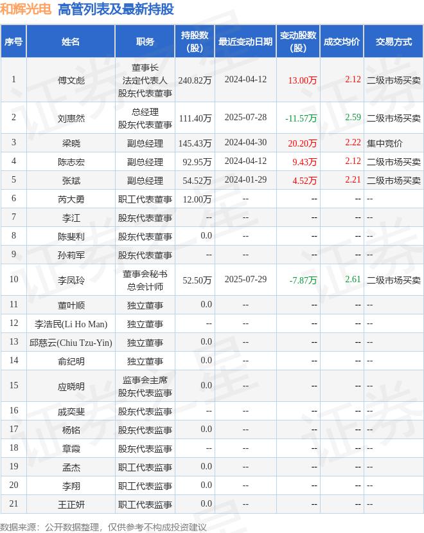Click the name 应晓明
The height and width of the screenshot is (533, 424).
coord(71,386)
